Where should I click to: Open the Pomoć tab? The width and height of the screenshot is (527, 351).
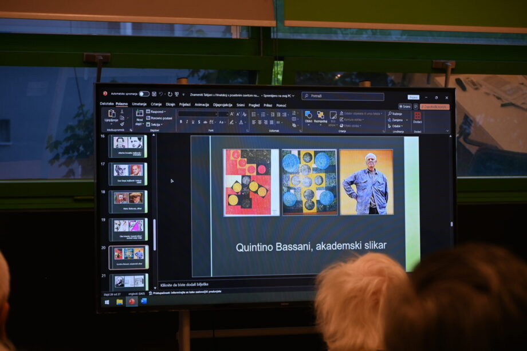[x=281, y=105]
